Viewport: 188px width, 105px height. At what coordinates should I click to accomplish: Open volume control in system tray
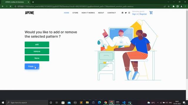(167, 102)
